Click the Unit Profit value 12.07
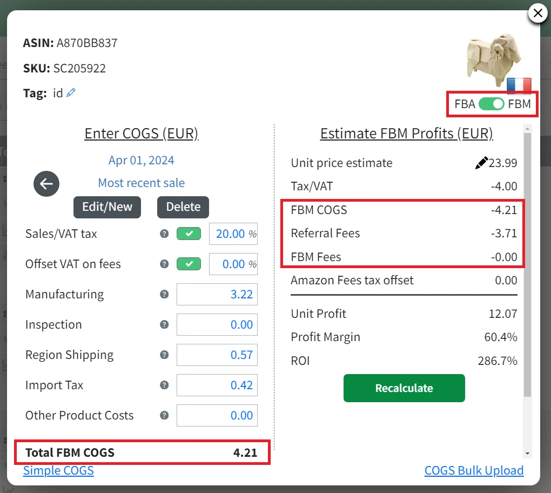The height and width of the screenshot is (493, 551). pyautogui.click(x=503, y=314)
